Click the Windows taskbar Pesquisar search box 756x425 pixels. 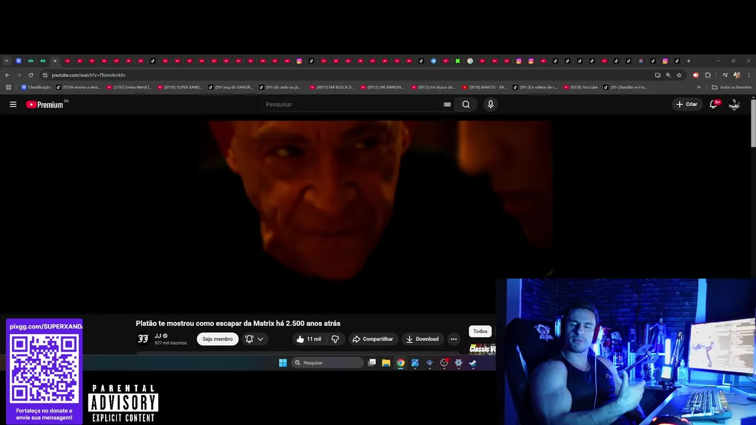[x=328, y=363]
